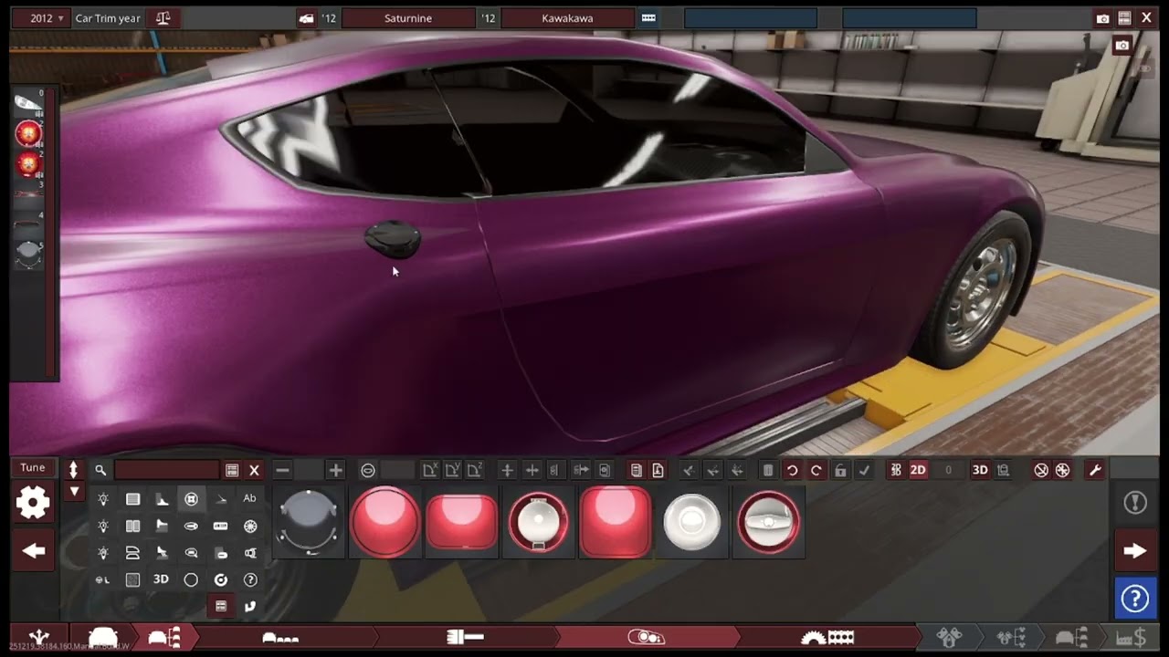Click the car model icon beside Saturnine
Viewport: 1169px width, 657px height.
click(x=307, y=18)
